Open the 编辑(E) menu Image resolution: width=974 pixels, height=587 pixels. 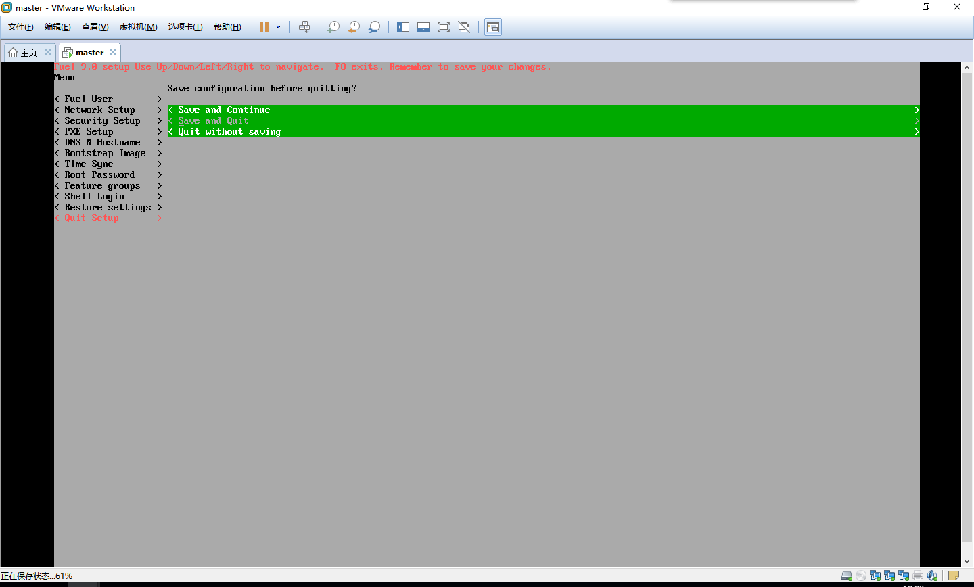57,27
